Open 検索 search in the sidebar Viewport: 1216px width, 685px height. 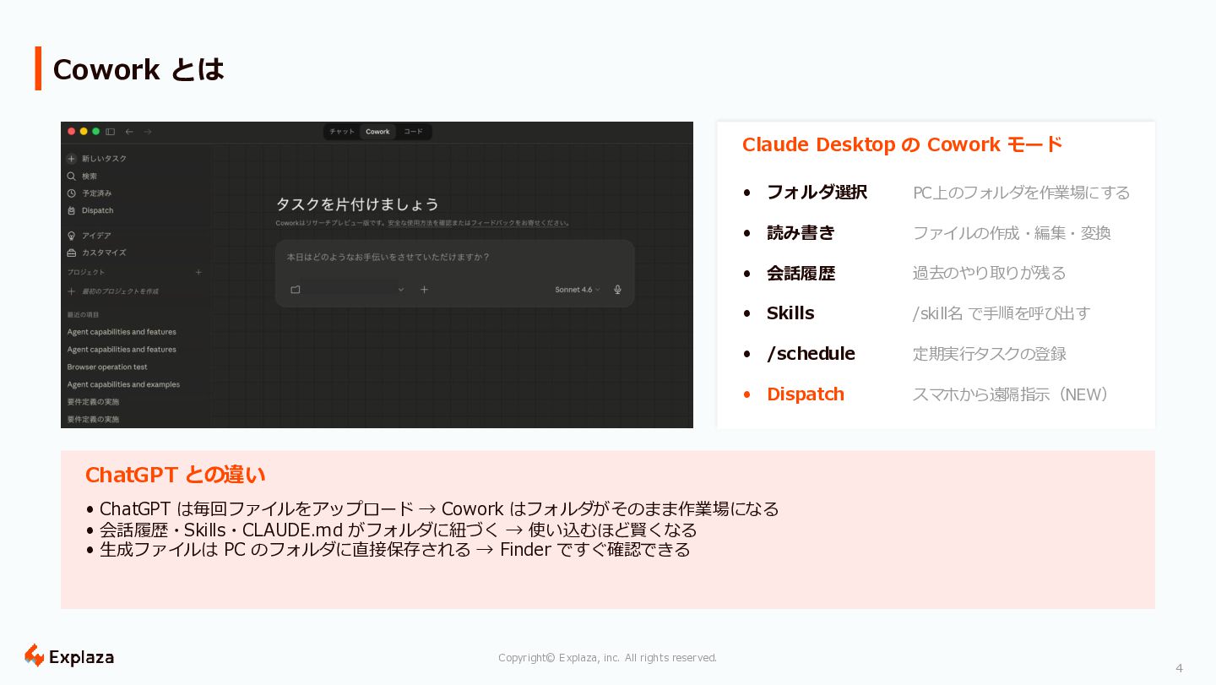click(x=83, y=177)
